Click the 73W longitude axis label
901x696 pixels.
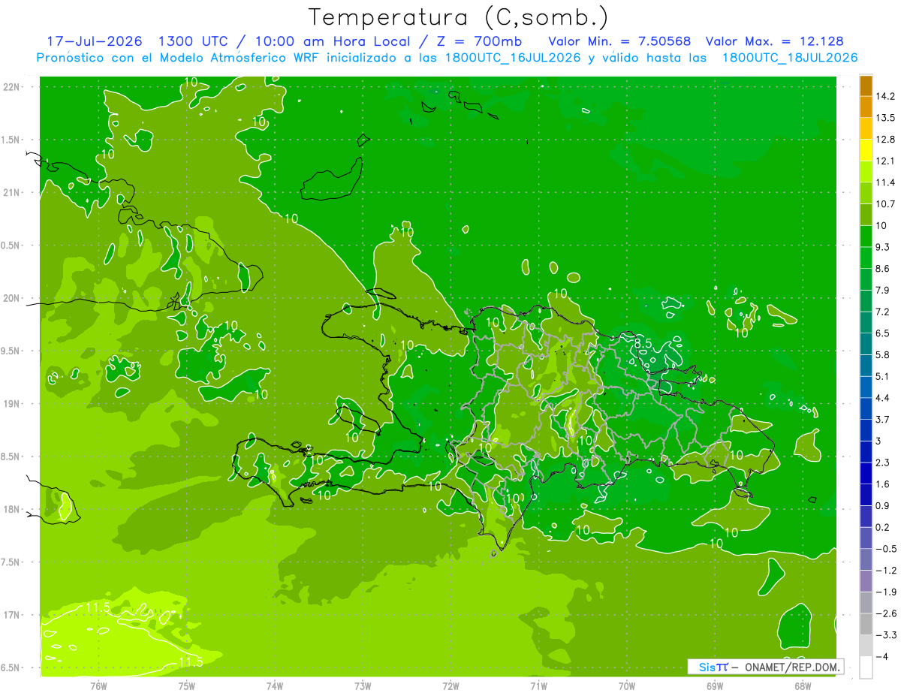[x=363, y=686]
